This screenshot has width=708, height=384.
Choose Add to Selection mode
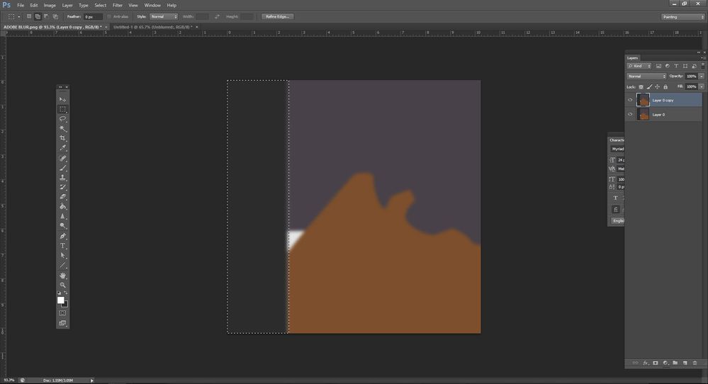tap(38, 17)
